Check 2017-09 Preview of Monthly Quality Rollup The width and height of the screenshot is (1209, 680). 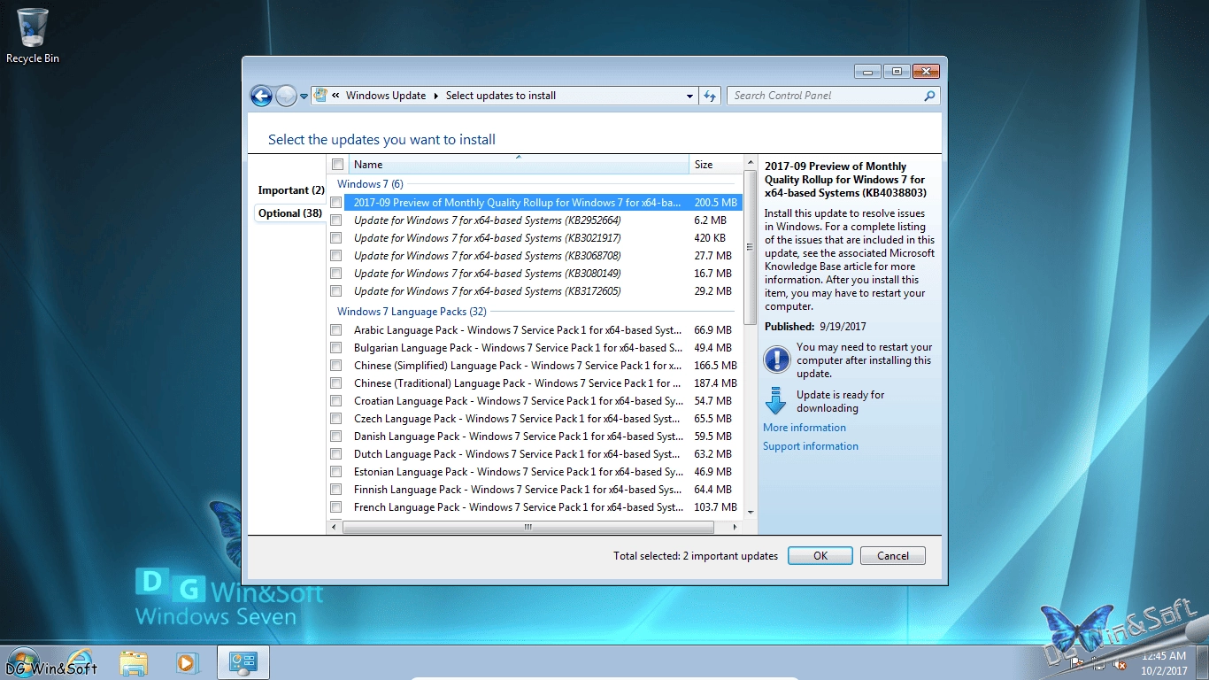[x=336, y=203]
